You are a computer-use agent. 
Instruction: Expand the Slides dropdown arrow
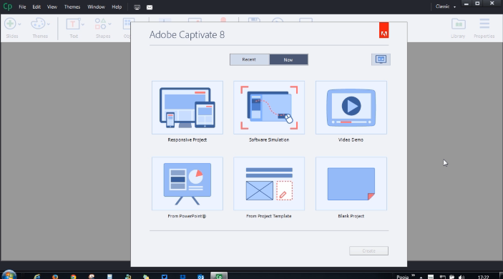click(x=19, y=24)
